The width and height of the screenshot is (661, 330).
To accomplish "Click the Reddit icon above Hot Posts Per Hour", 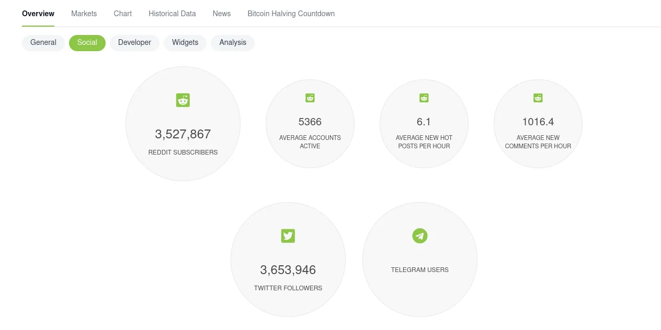I will tap(424, 98).
